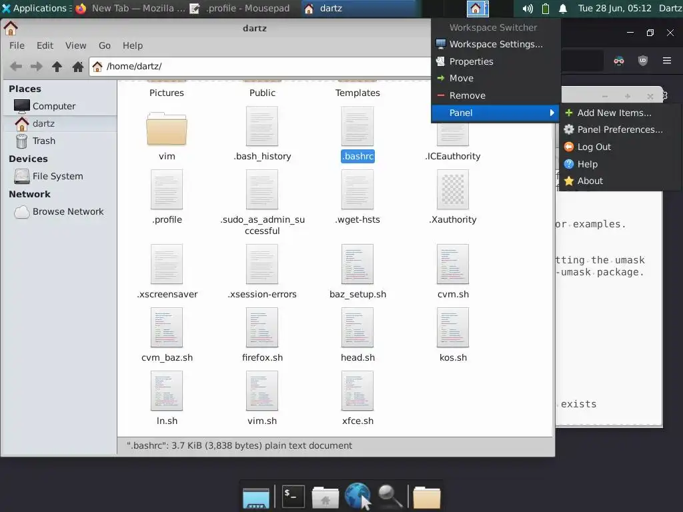683x512 pixels.
Task: Click the show desktop icon in the dock
Action: 256,498
